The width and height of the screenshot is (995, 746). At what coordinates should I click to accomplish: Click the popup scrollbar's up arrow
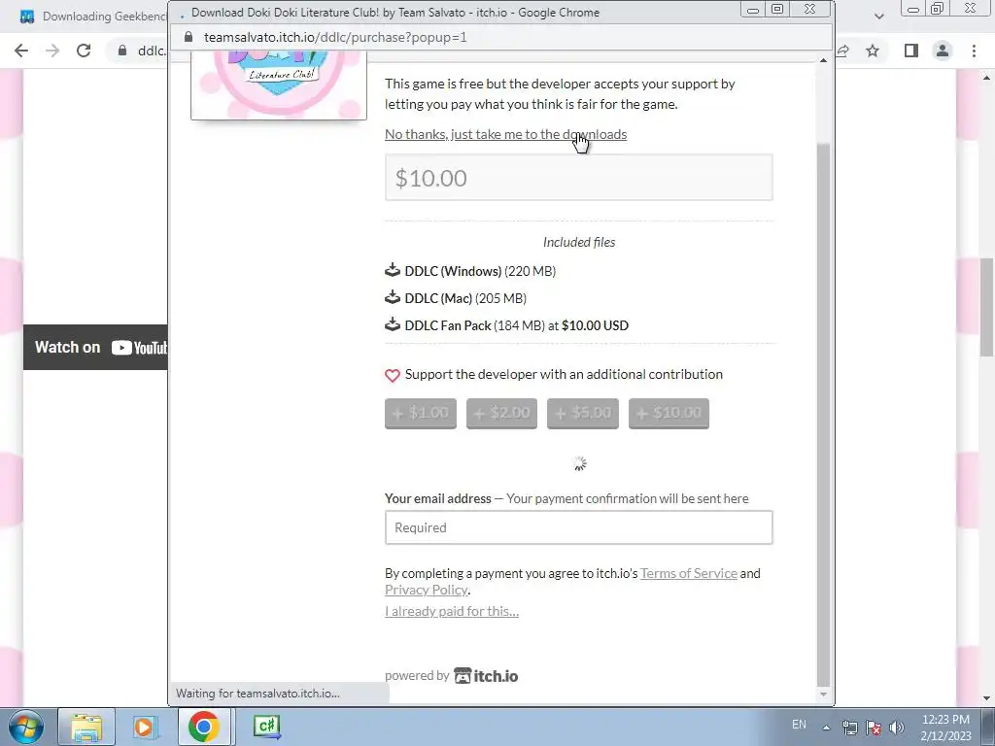pyautogui.click(x=823, y=61)
